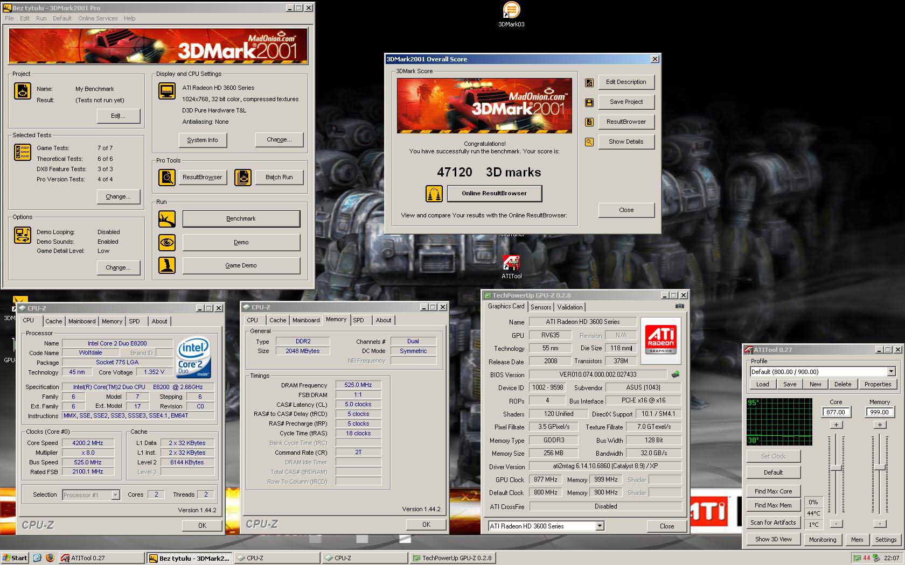Click the Project icon in 3DMark2001
Viewport: 905px width, 565px height.
23,91
